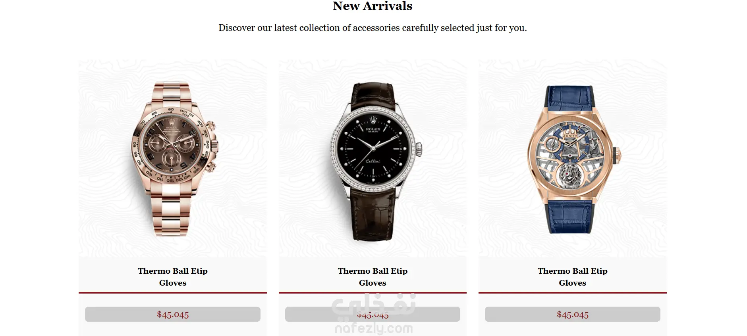
Task: Click the $45.045 price button of third product
Action: [572, 314]
